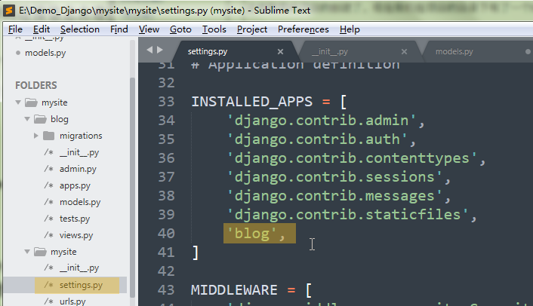The width and height of the screenshot is (533, 306).
Task: Open the Tools menu
Action: (214, 29)
